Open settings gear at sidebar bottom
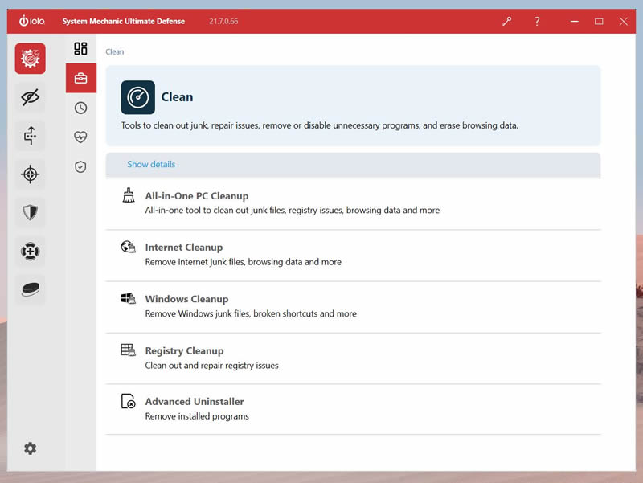 pyautogui.click(x=30, y=448)
